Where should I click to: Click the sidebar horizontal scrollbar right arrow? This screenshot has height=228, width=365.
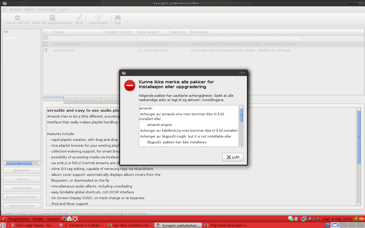[x=39, y=163]
